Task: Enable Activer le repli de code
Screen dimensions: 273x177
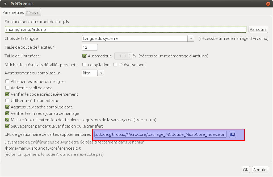Action: (x=7, y=88)
